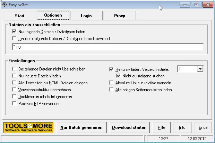
Task: Click the Easy-wGet title bar app icon
Action: click(5, 4)
